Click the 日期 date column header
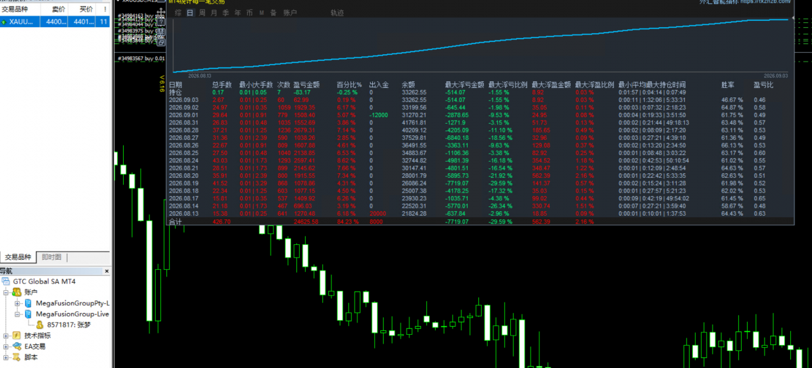812x368 pixels. [175, 84]
